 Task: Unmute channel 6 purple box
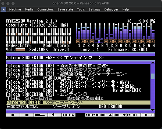point(101,41)
